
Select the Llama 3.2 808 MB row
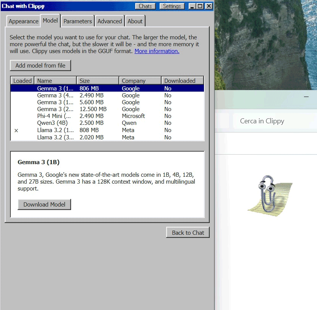coord(107,130)
